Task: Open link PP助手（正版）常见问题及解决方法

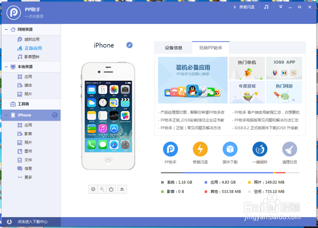Action: click(190, 128)
